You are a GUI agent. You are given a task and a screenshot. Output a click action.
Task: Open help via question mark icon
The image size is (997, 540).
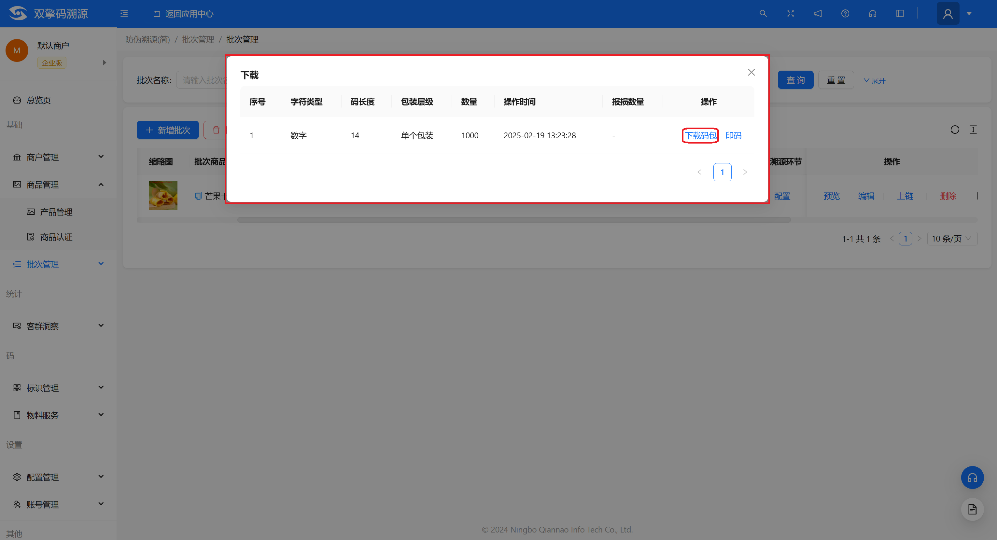tap(845, 14)
